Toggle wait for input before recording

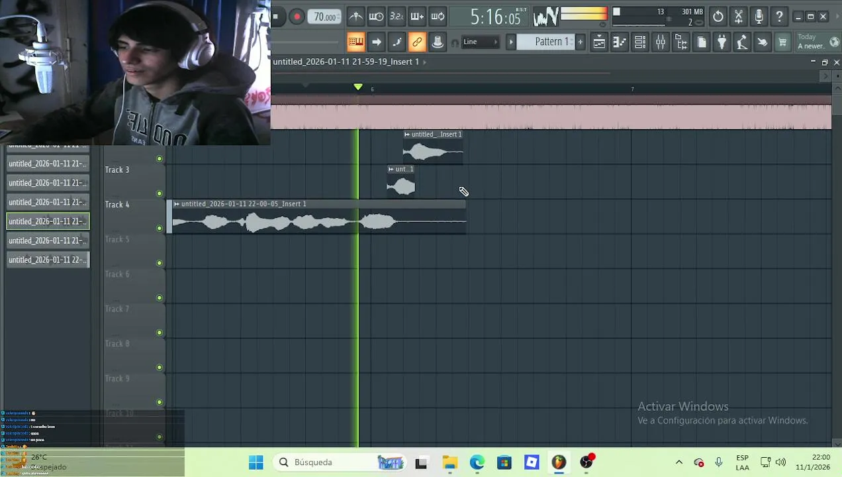tap(376, 17)
